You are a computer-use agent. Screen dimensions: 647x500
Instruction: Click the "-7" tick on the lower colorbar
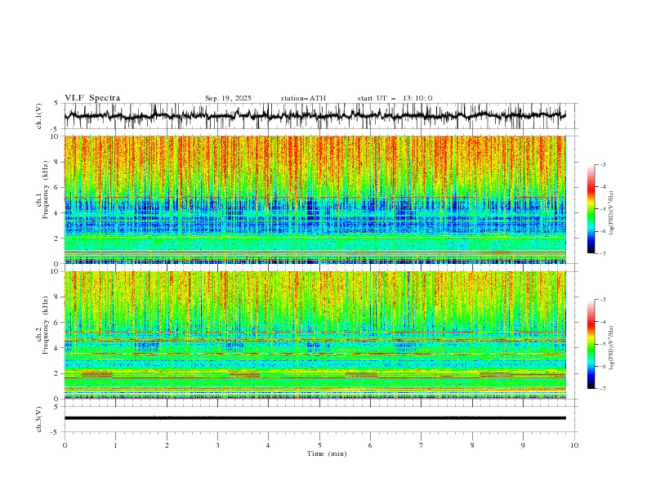[602, 389]
